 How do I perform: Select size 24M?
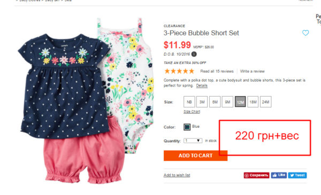pos(265,102)
